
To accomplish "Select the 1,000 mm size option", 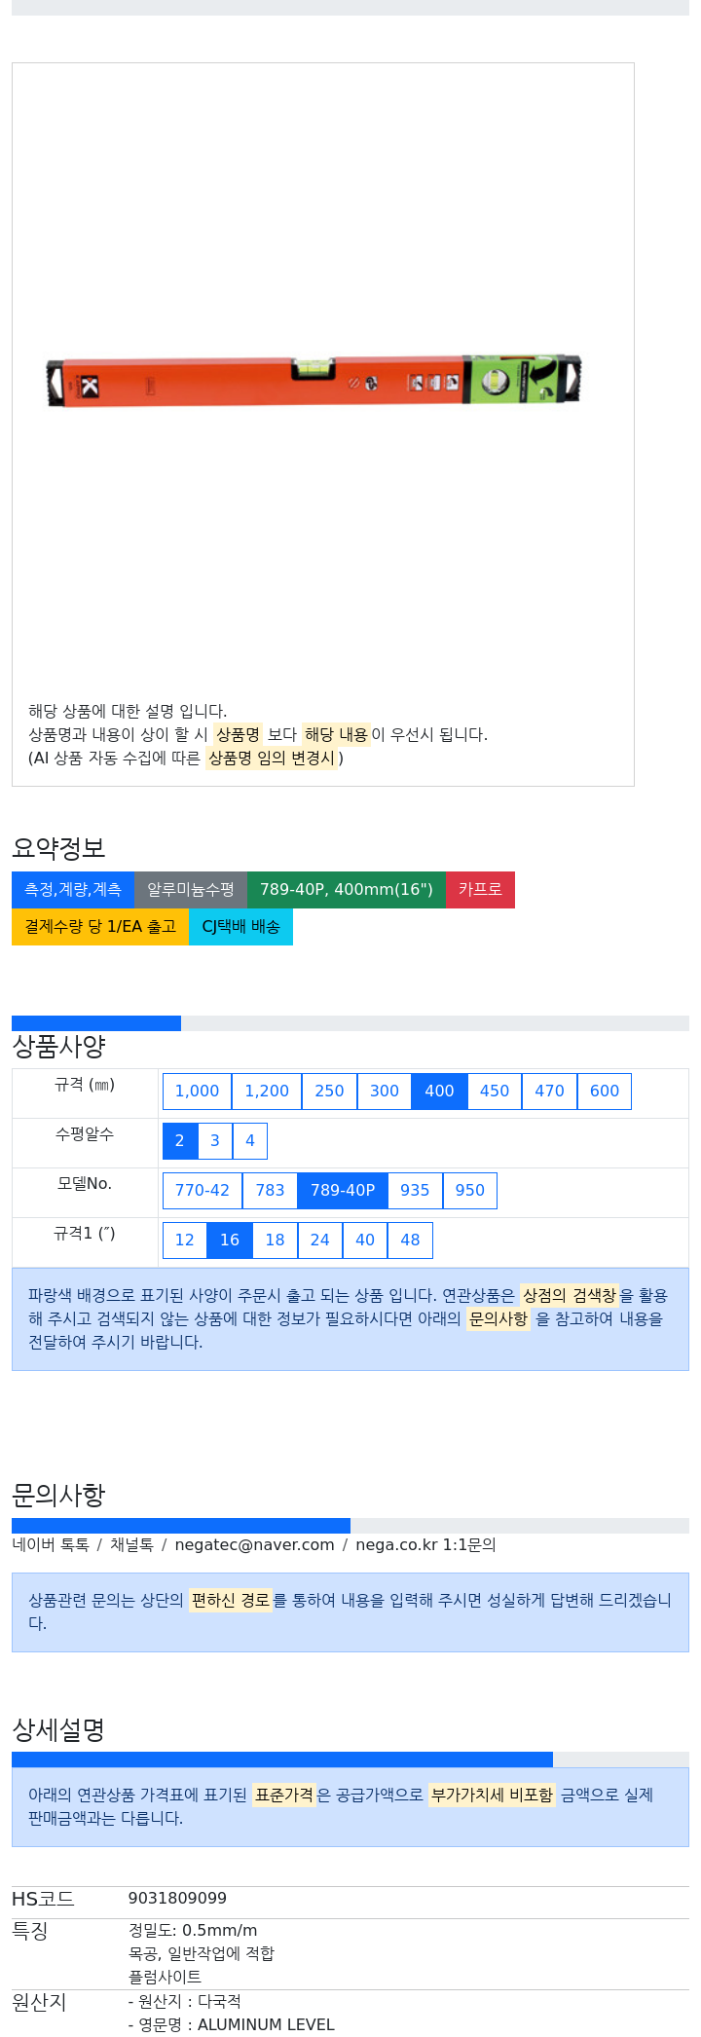I will 197,1091.
